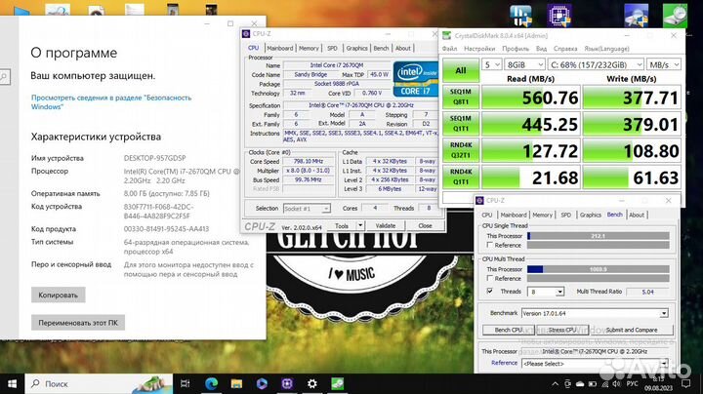
Task: Open the Wi-Fi network tray icon
Action: pyautogui.click(x=604, y=383)
